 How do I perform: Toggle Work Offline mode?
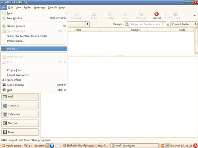tap(34, 80)
